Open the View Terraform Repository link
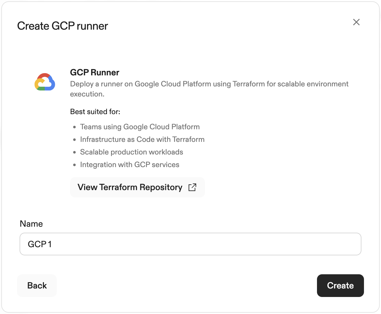381x314 pixels. [138, 187]
